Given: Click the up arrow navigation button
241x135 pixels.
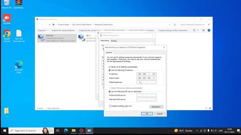Looking at the screenshot, I should point(50,25).
